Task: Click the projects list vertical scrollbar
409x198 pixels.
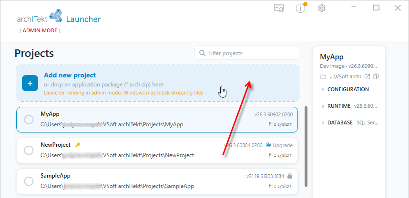Action: (x=306, y=146)
